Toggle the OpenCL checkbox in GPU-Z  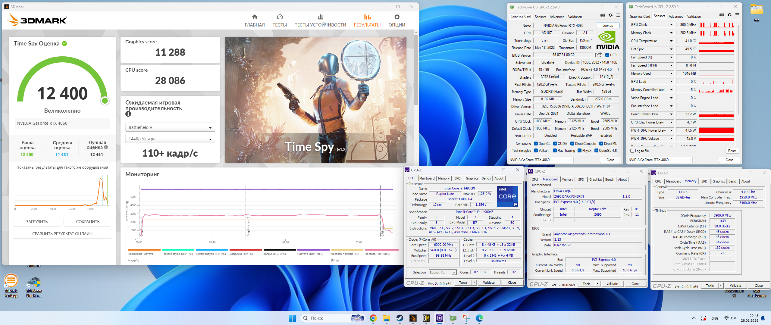coord(536,144)
